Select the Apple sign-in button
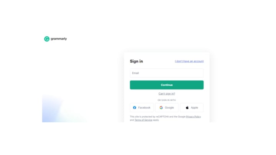 [x=192, y=108]
